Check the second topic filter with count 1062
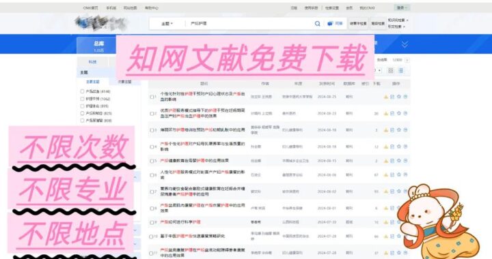Screen dimensions: 492x259 click(82, 99)
